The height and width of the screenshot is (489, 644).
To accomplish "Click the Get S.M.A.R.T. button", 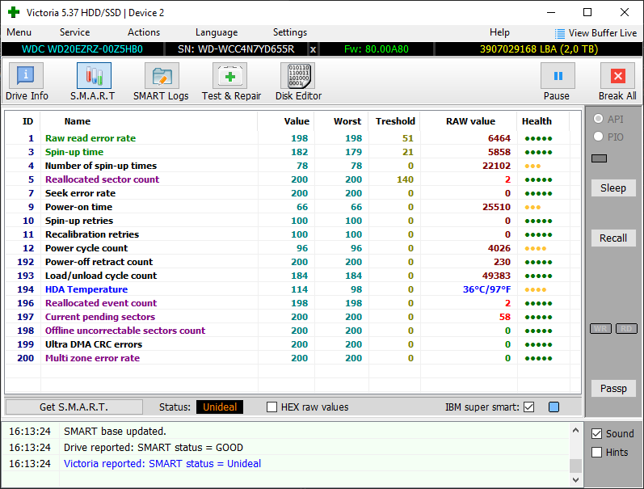I will point(74,407).
